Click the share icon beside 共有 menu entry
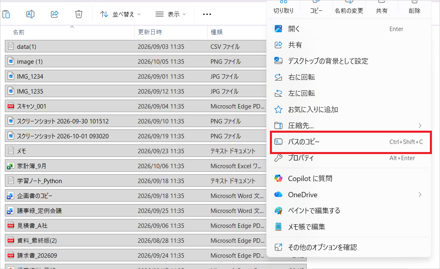The height and width of the screenshot is (269, 440). tap(278, 45)
